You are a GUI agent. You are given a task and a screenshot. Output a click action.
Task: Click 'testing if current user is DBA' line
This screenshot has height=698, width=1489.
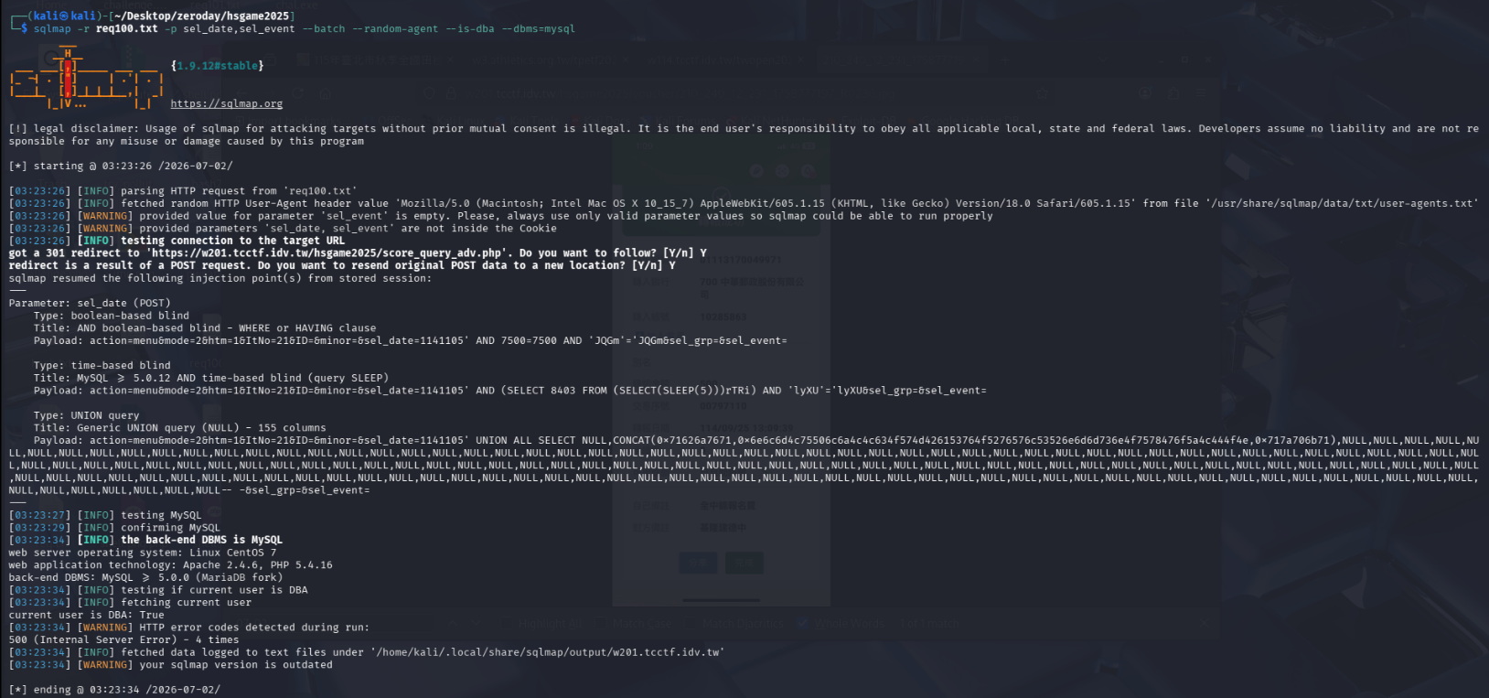(158, 590)
